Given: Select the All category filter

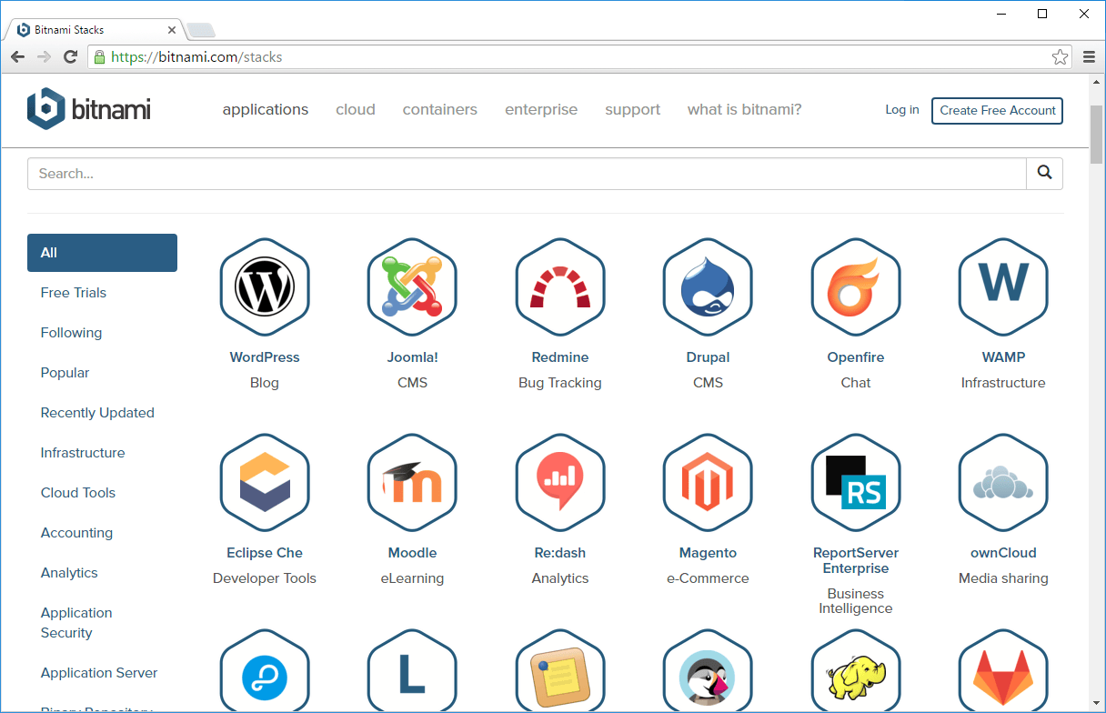Looking at the screenshot, I should tap(102, 253).
